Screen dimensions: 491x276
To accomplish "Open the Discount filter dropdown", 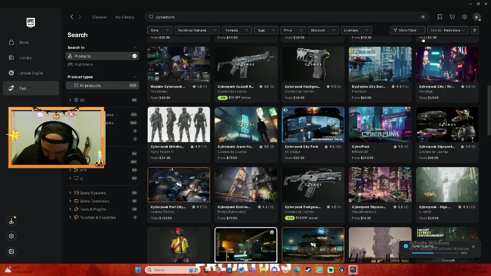I will click(323, 30).
